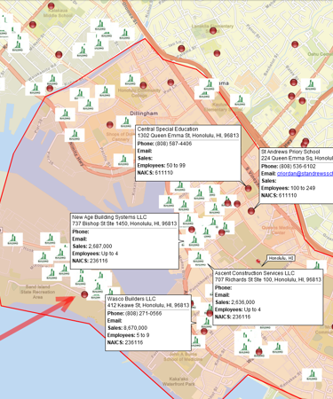The image size is (333, 399).
Task: Select the red marker near Iao Ln
Action: coord(181,49)
